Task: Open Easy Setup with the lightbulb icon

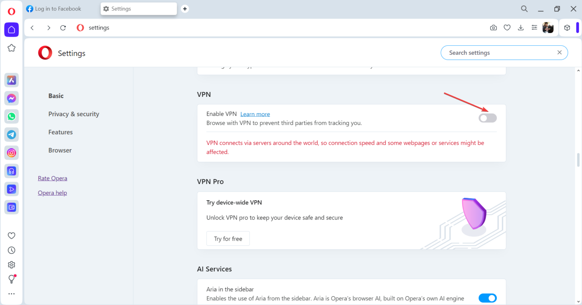Action: pyautogui.click(x=11, y=279)
